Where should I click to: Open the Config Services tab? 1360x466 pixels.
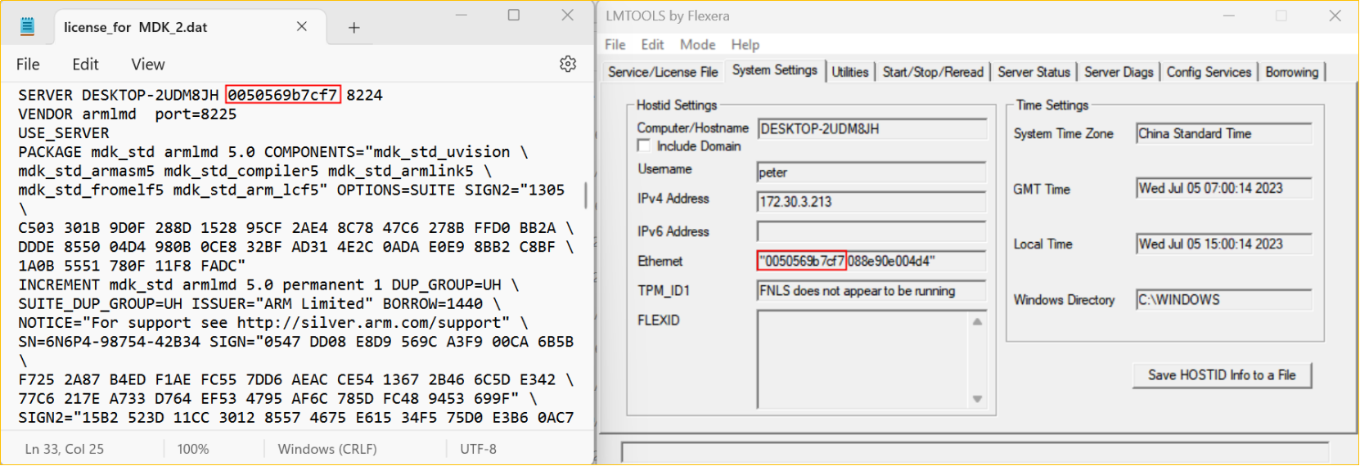(x=1209, y=72)
